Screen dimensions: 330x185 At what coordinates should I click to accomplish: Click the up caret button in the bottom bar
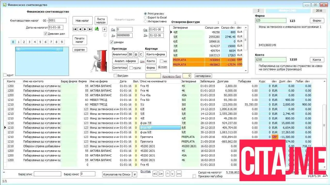point(168,174)
